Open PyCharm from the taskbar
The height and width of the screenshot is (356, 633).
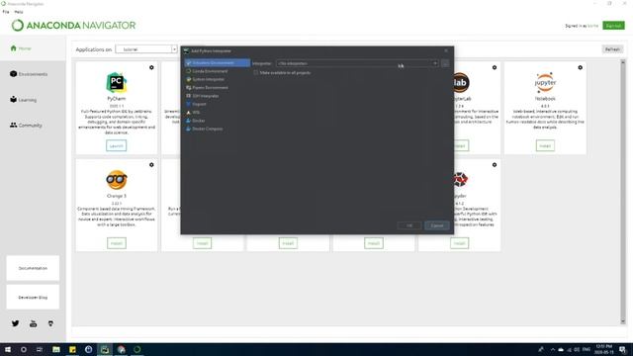105,349
